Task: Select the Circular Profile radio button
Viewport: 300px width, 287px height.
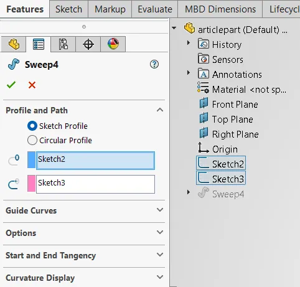Action: [x=32, y=140]
